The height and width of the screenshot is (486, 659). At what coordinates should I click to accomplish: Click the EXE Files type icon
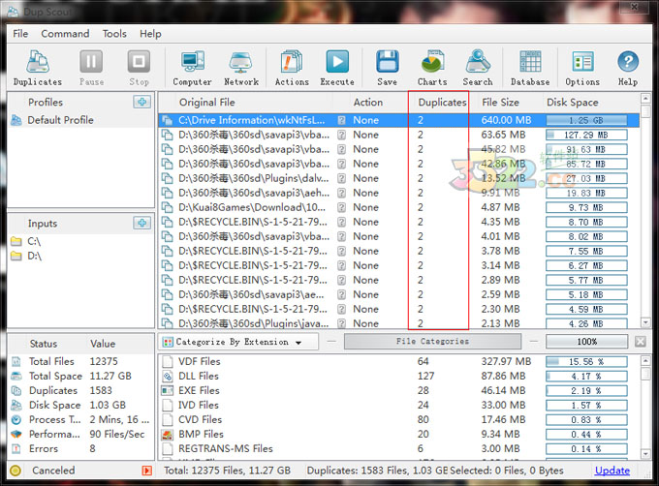click(x=168, y=391)
